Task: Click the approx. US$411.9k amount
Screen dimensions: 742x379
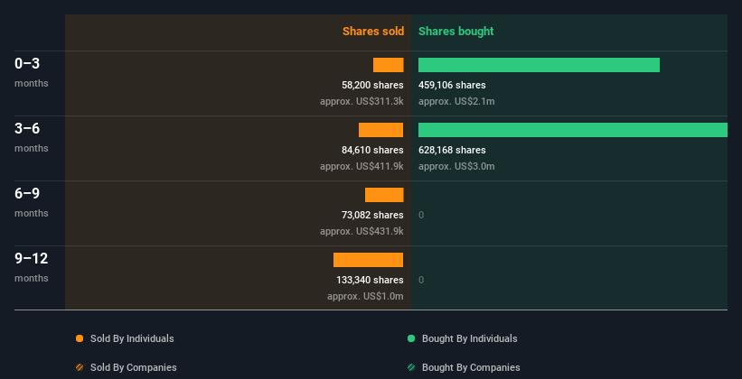Action: point(362,166)
